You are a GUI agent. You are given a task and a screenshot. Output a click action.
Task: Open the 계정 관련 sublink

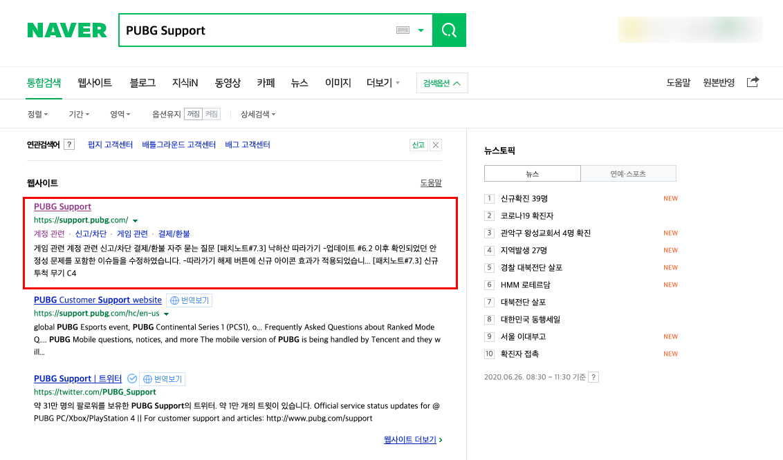(x=49, y=233)
